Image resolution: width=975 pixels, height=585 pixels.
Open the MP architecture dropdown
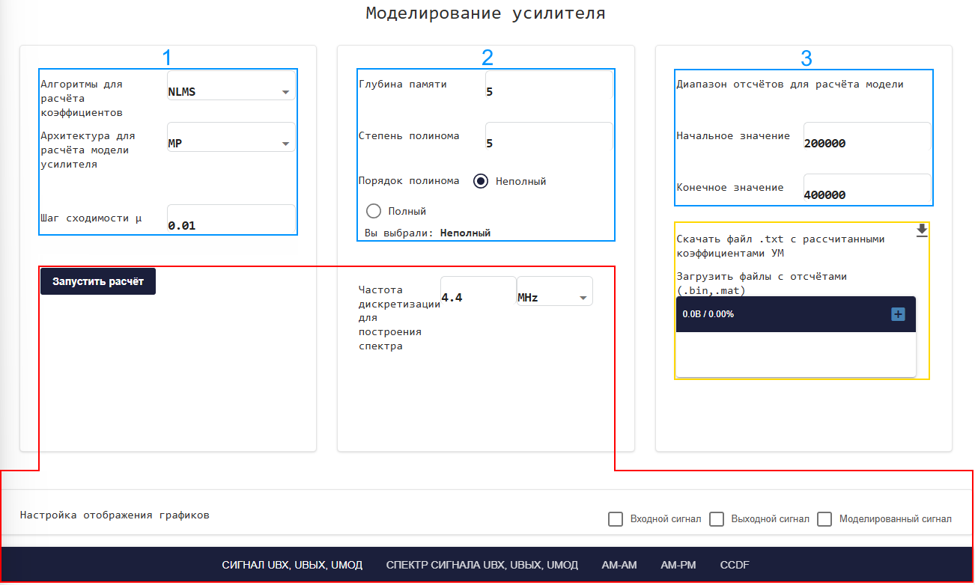(231, 137)
